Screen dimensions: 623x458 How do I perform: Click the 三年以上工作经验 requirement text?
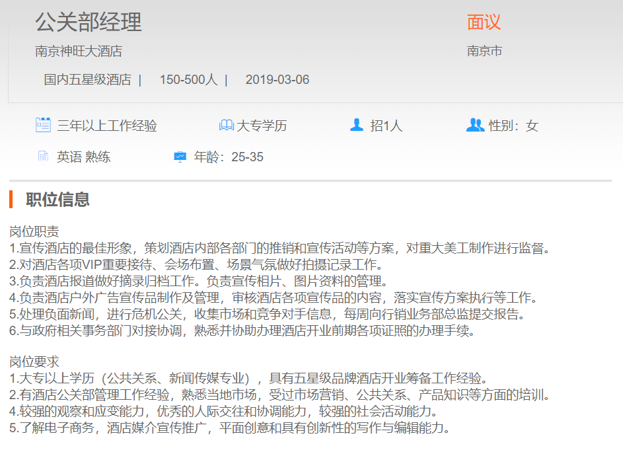[x=107, y=126]
